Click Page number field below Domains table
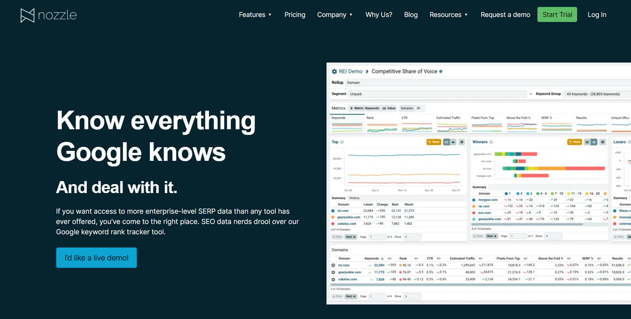 pos(377,296)
